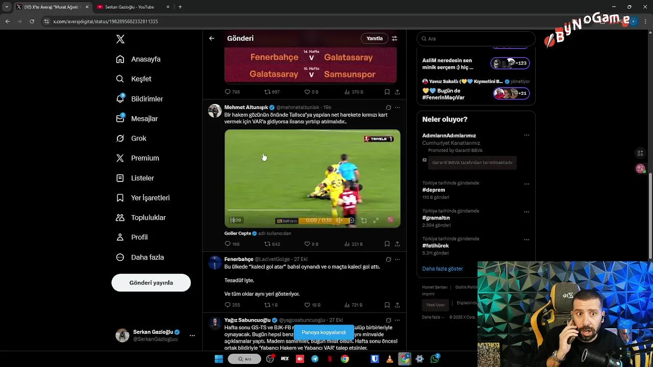Click Grok icon on Mehmet Altunışık post

(388, 108)
